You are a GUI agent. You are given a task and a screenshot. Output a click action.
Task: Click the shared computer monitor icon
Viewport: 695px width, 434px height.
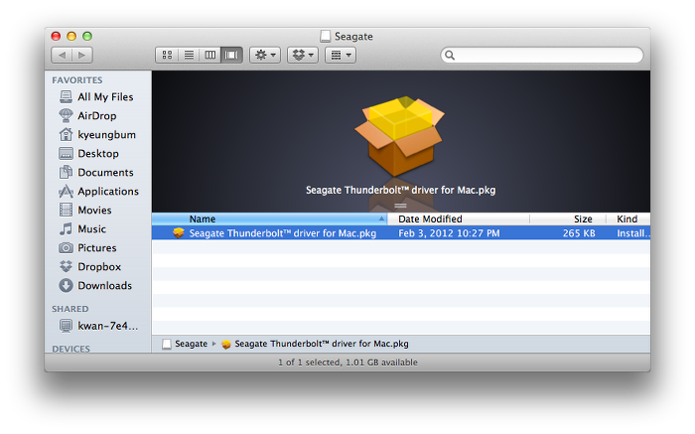coord(67,326)
